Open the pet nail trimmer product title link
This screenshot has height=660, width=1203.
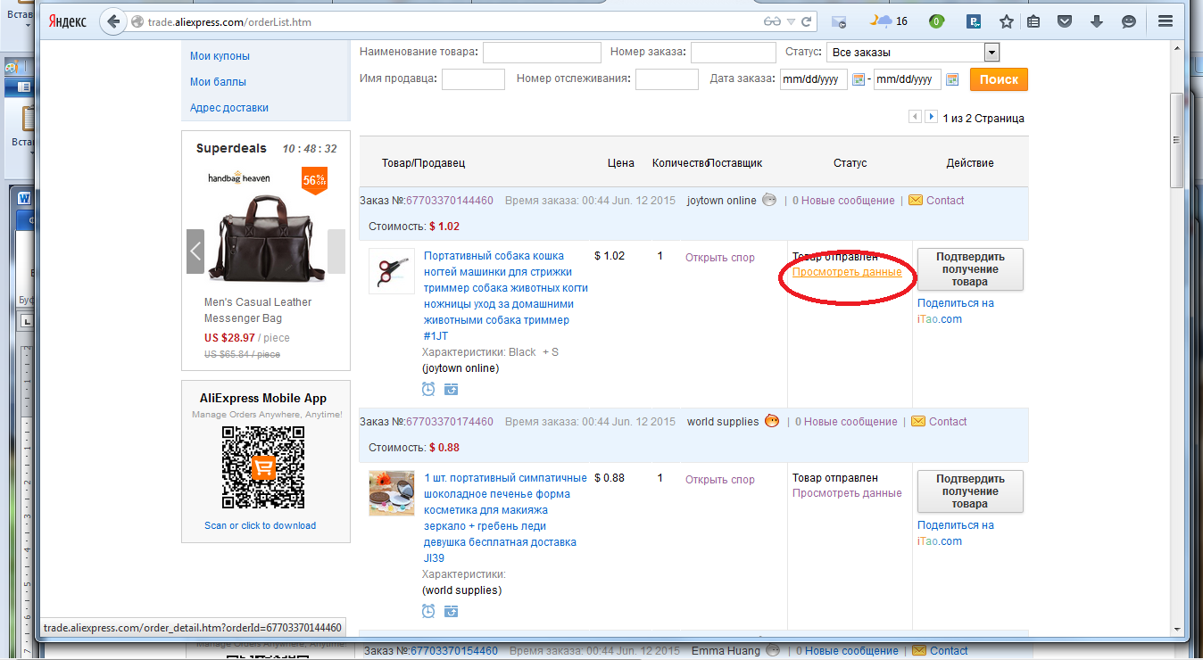506,296
